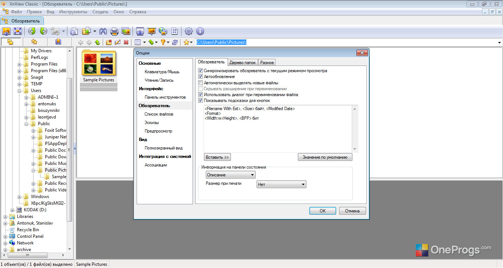The image size is (503, 268).
Task: Expand the antonuks folder node
Action: click(27, 104)
